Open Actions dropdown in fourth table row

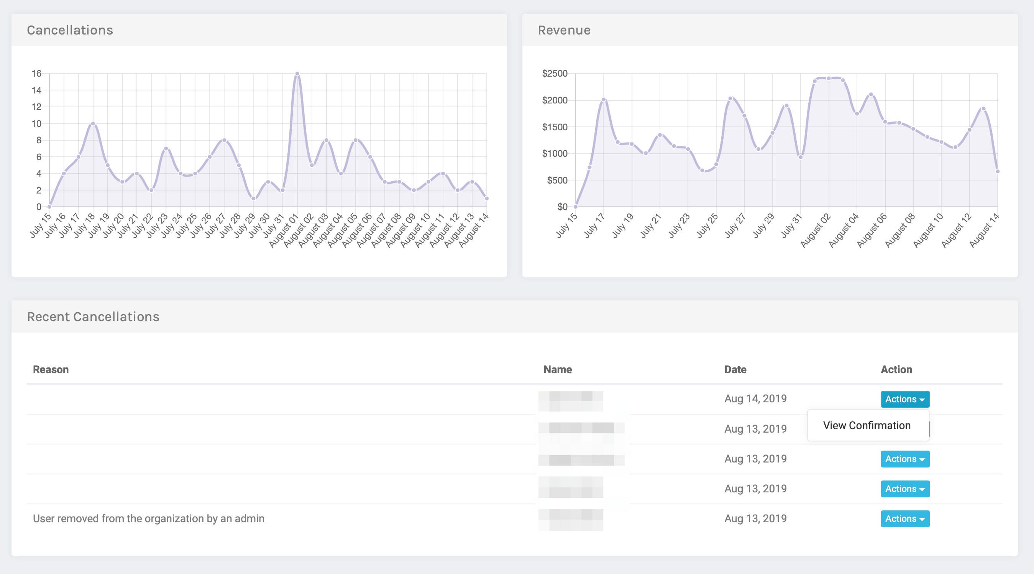(905, 489)
